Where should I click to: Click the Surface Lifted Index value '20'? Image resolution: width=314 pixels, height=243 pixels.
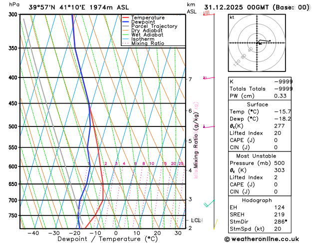(278, 133)
